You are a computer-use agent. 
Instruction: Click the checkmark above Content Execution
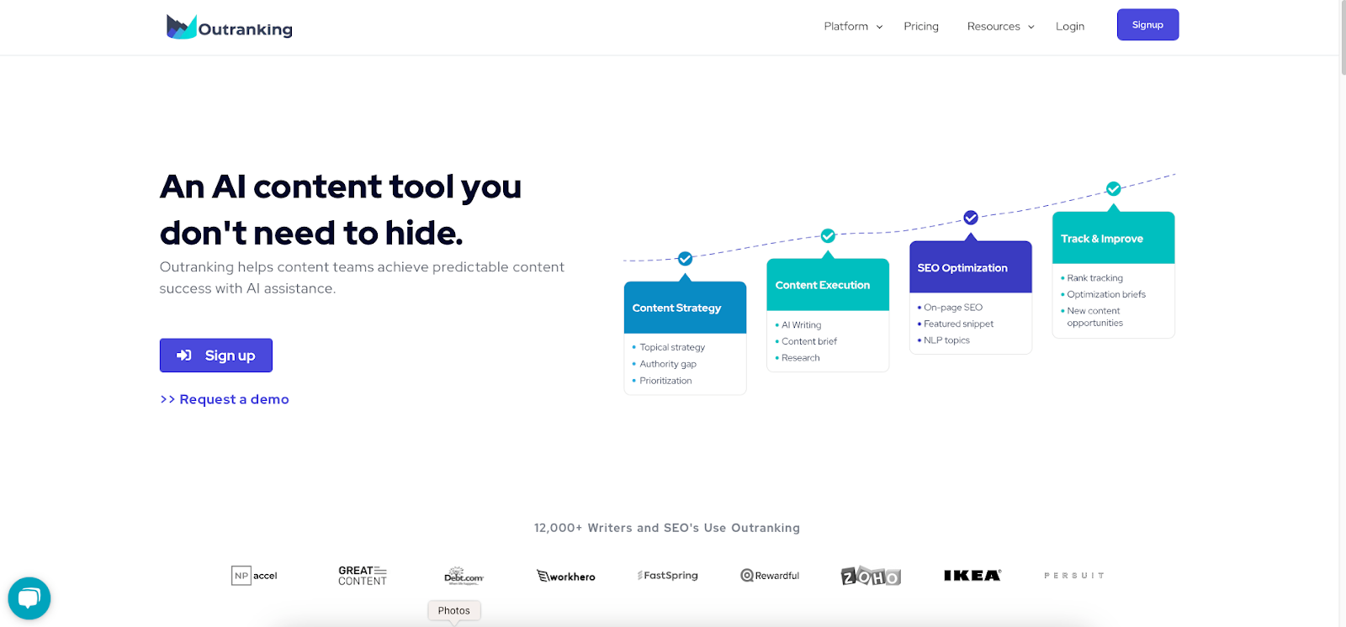point(828,236)
